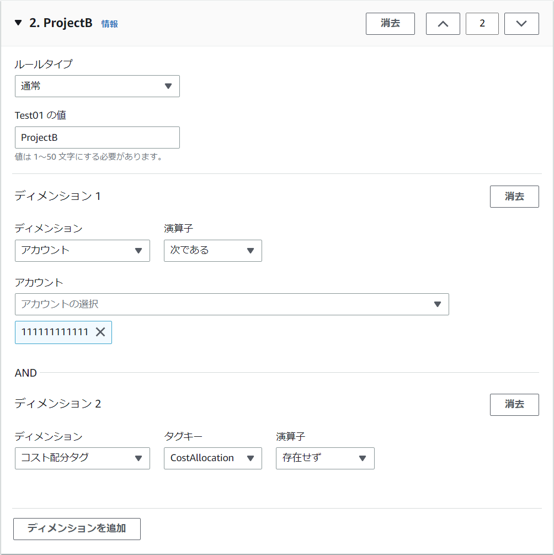Delete ディメンション 2 with 消去 button
The width and height of the screenshot is (554, 555).
point(514,404)
